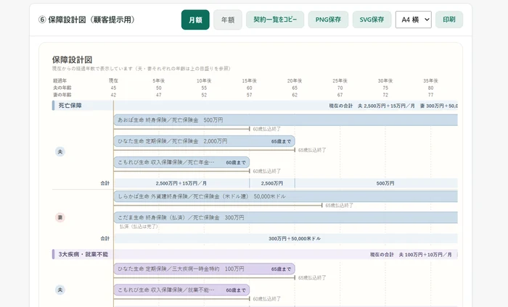Click husband's total 500万円 cell
Screen dimensions: 508x307
pos(376,183)
